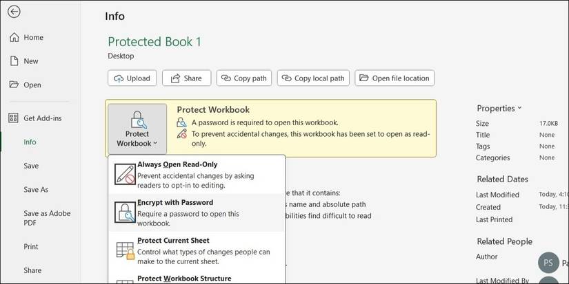Select Open in the backstage sidebar
The width and height of the screenshot is (569, 284).
(x=32, y=85)
